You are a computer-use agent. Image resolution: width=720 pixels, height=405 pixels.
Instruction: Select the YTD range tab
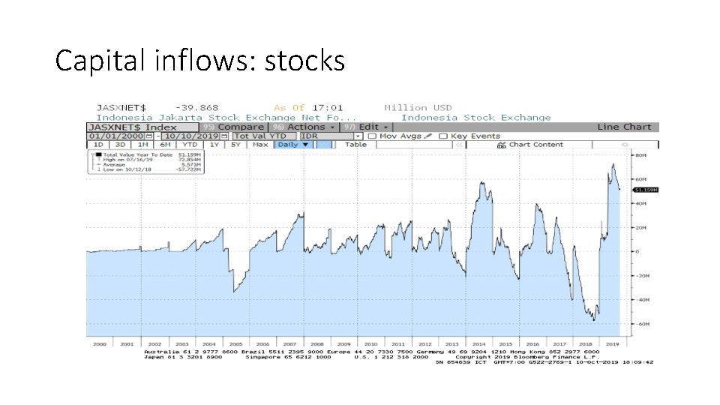[190, 145]
